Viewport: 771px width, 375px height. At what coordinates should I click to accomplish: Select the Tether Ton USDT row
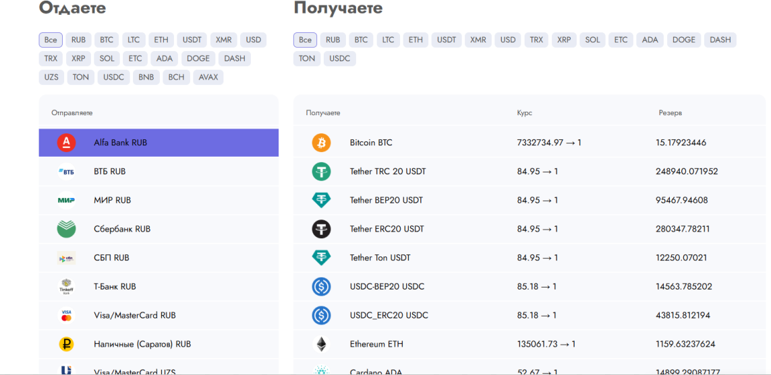(380, 258)
